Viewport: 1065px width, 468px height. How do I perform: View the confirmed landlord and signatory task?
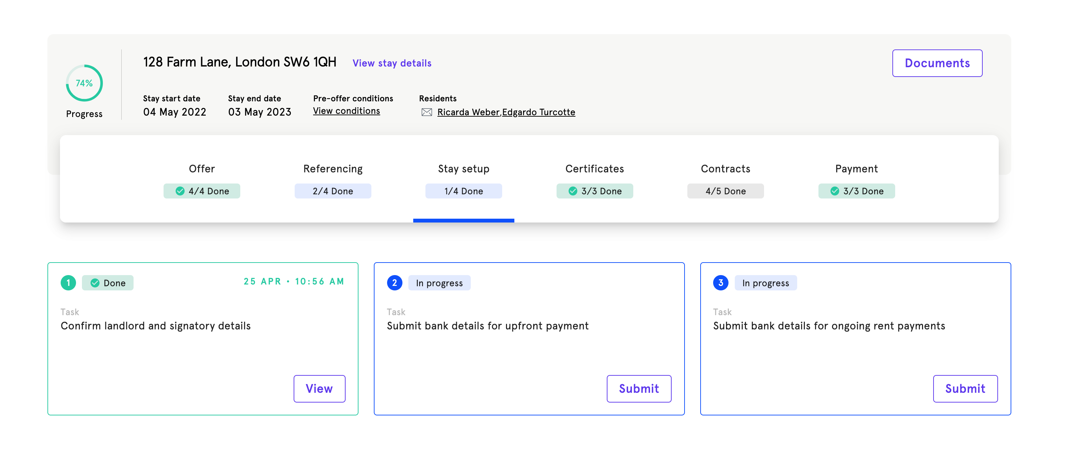(x=319, y=388)
